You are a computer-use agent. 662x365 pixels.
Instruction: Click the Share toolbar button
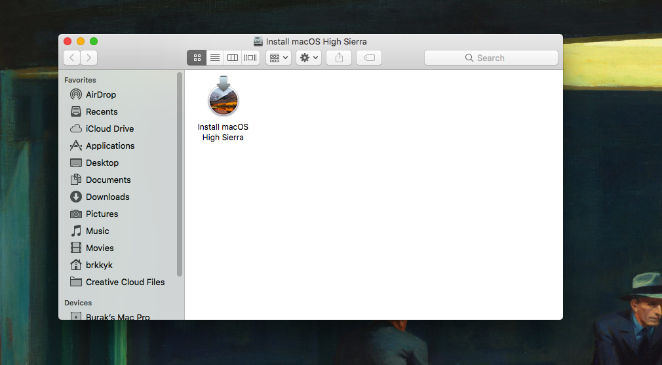point(339,58)
